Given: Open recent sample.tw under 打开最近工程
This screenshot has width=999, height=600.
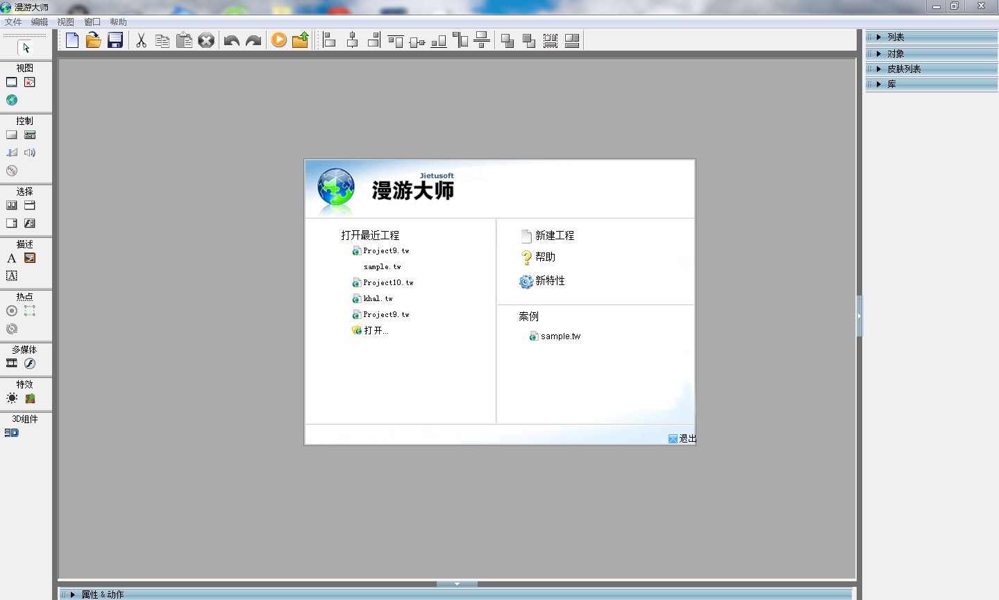Looking at the screenshot, I should 382,267.
